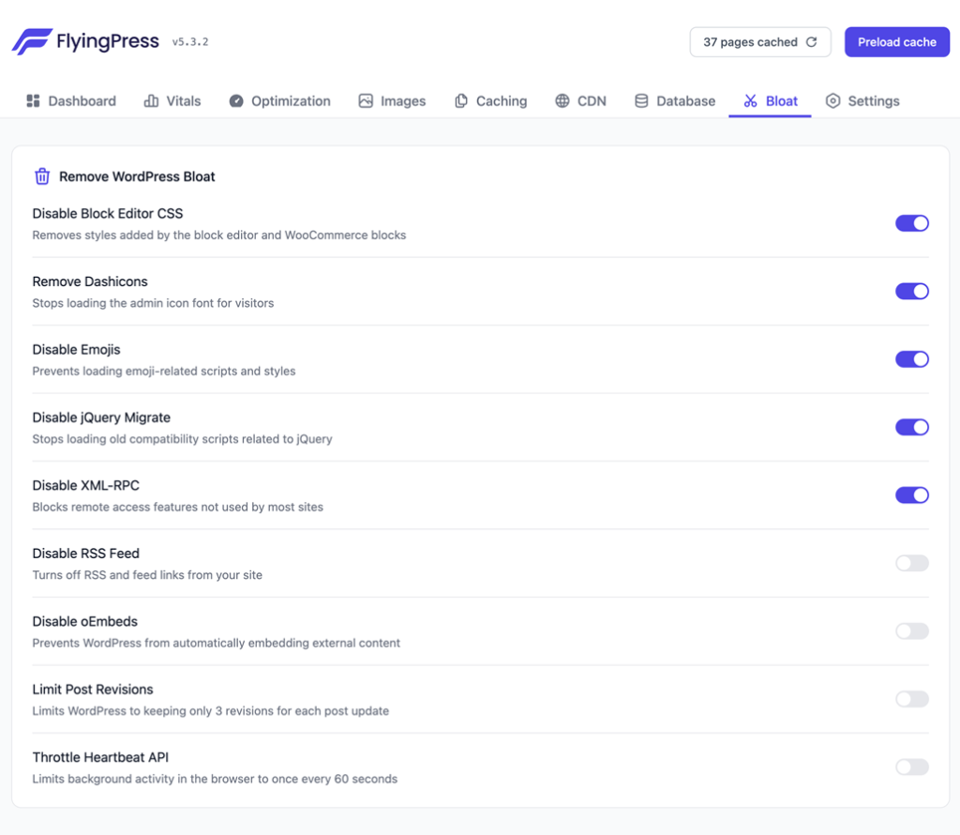
Task: Click the trash icon beside Remove WordPress Bloat
Action: 42,176
